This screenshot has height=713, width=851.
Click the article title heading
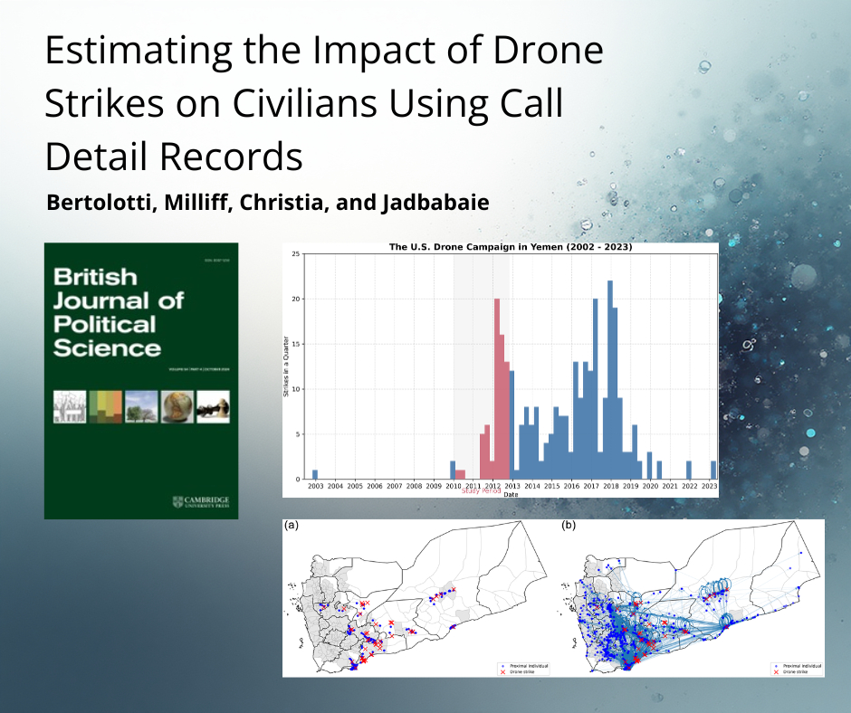[323, 104]
